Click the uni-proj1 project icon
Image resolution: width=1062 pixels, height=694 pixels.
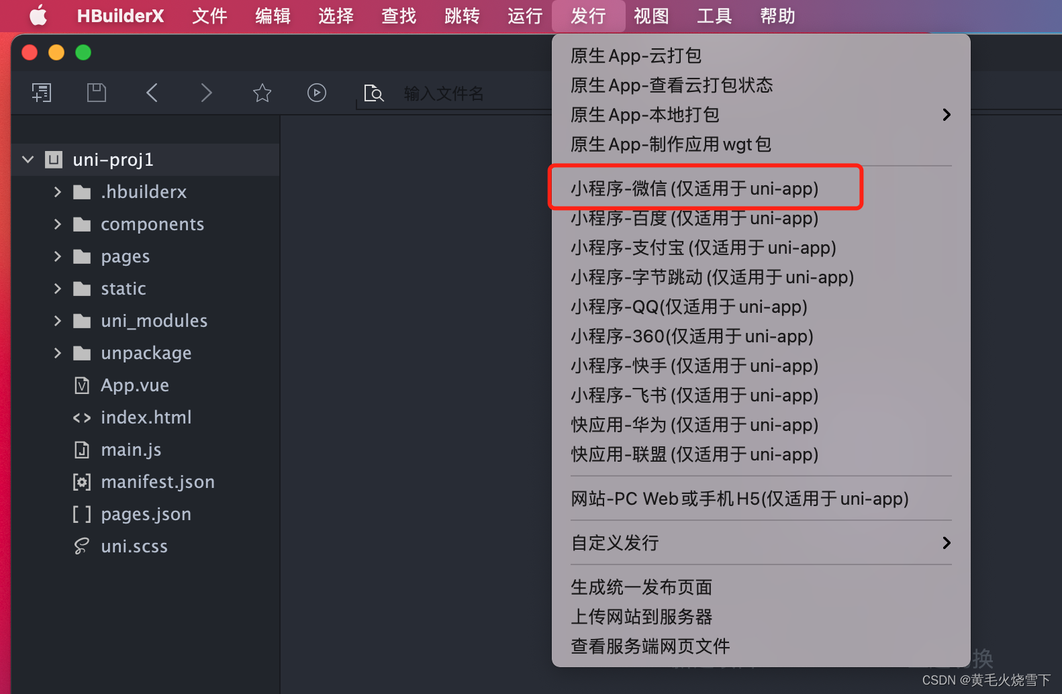[x=54, y=160]
